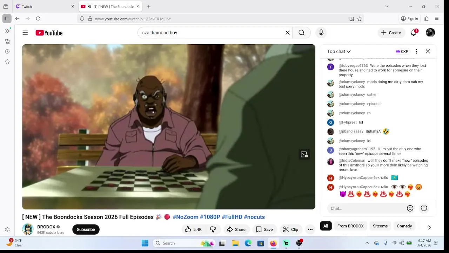
Task: Open history in Firefox sidebar
Action: [7, 51]
